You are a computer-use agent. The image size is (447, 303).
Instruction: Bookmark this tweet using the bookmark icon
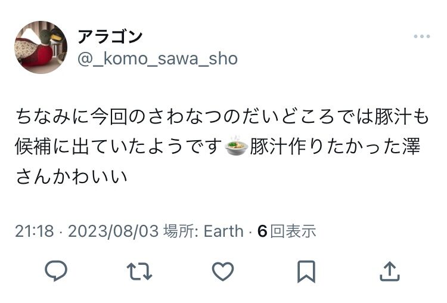(x=306, y=271)
